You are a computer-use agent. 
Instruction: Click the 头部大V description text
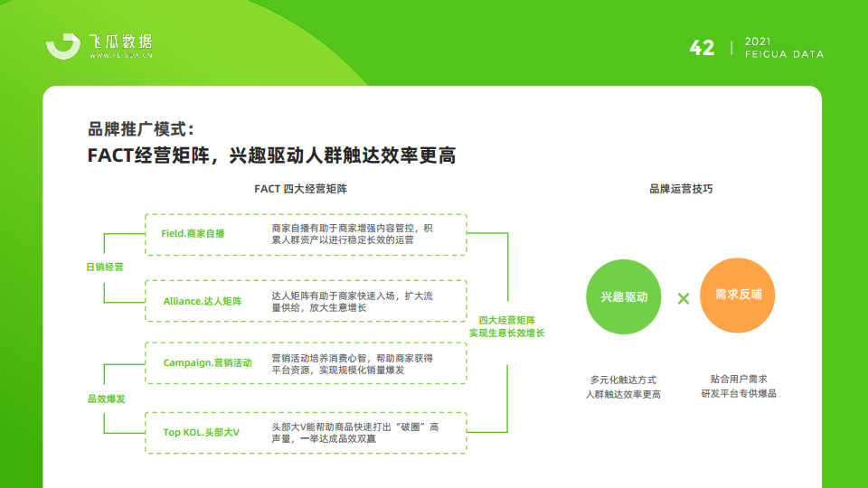pyautogui.click(x=354, y=433)
